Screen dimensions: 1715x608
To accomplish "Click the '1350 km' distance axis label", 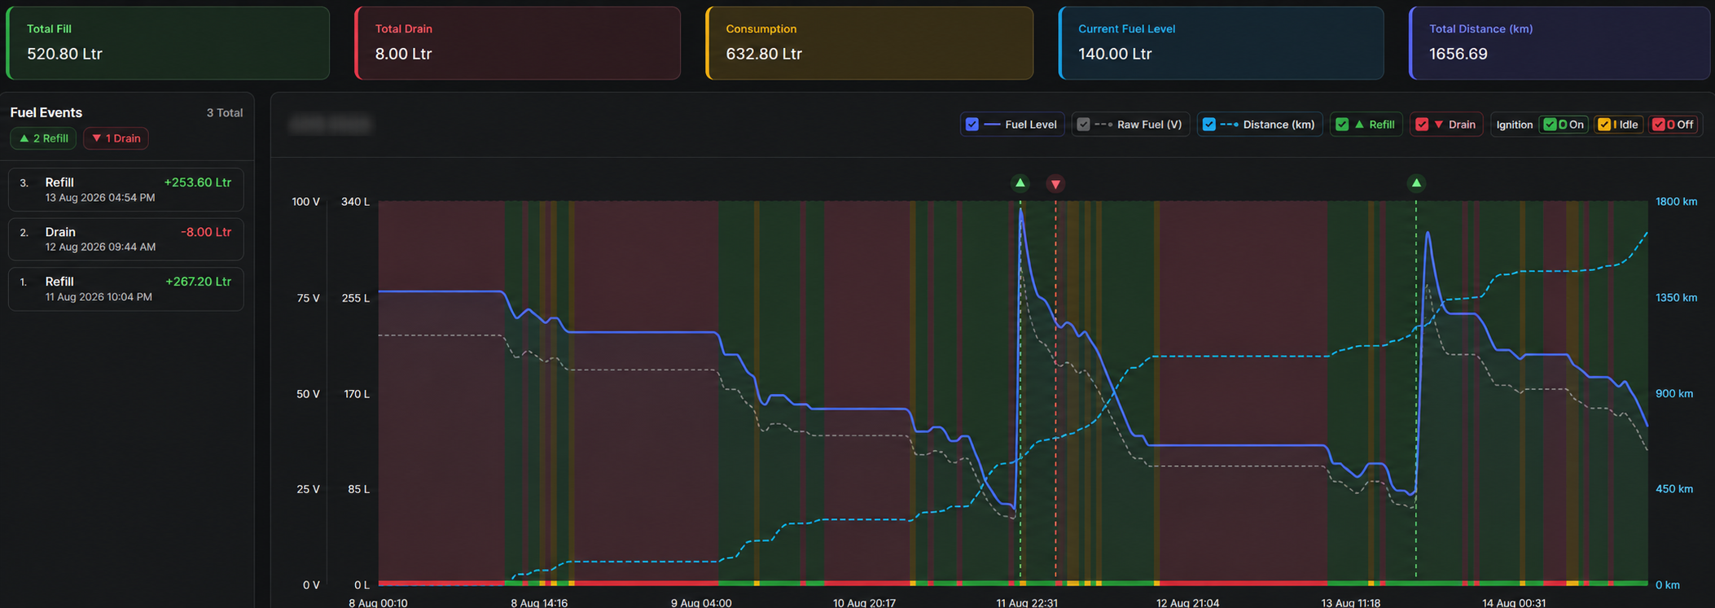I will [1677, 298].
